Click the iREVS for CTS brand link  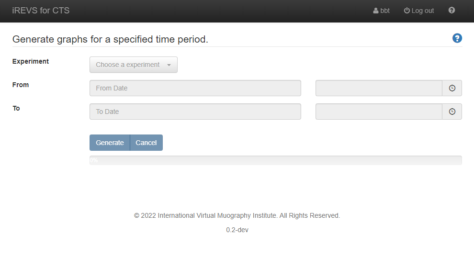point(41,11)
